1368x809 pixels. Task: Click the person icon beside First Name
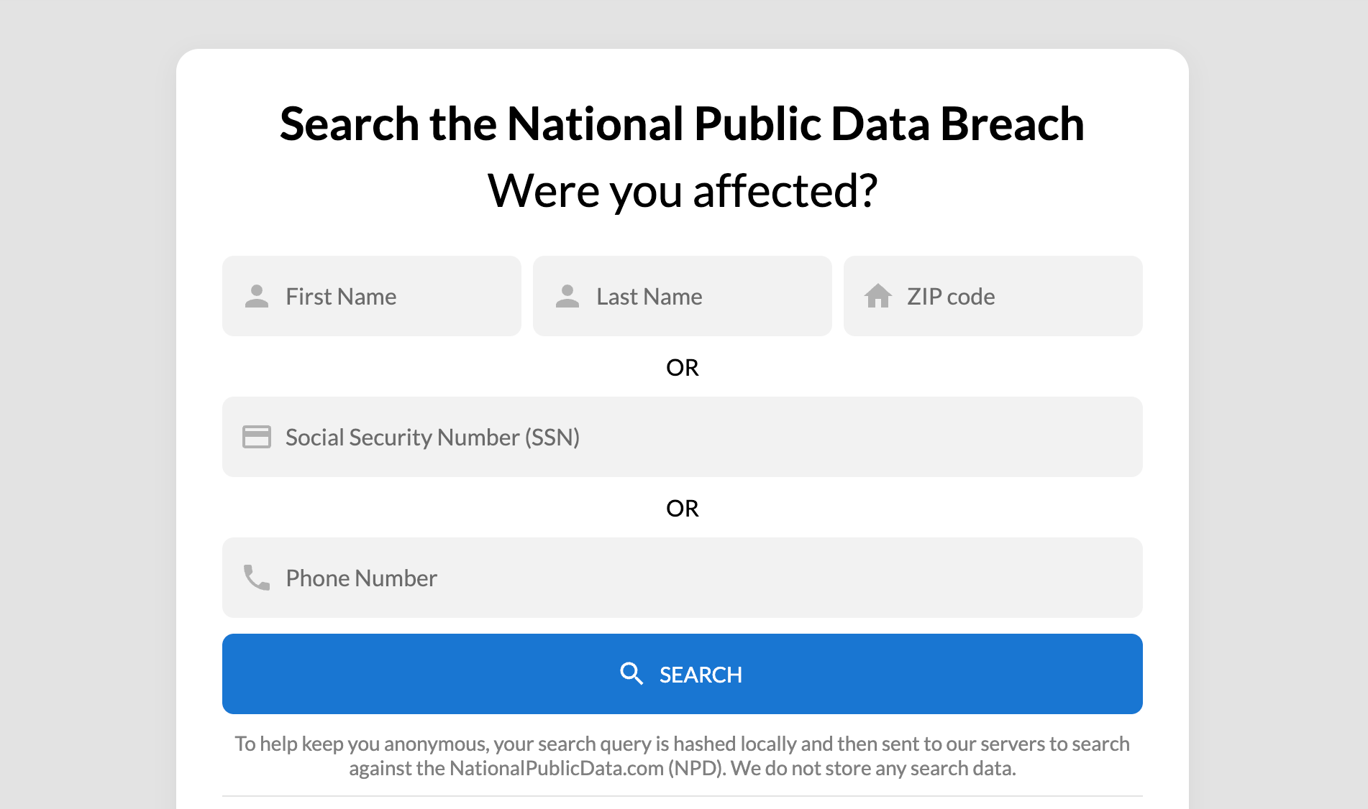coord(257,296)
